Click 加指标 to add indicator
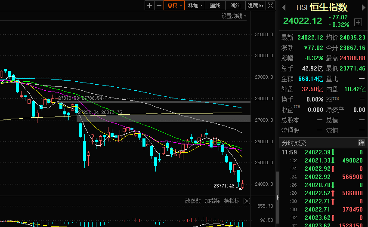Image resolution: width=368 pixels, height=227 pixels. click(x=212, y=201)
